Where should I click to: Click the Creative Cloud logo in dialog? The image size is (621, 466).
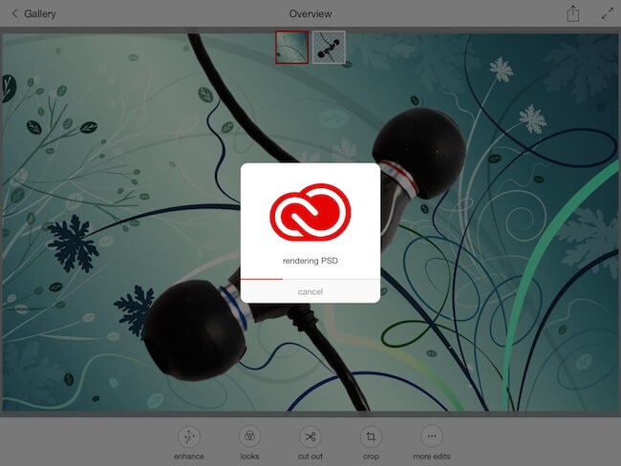(x=310, y=212)
